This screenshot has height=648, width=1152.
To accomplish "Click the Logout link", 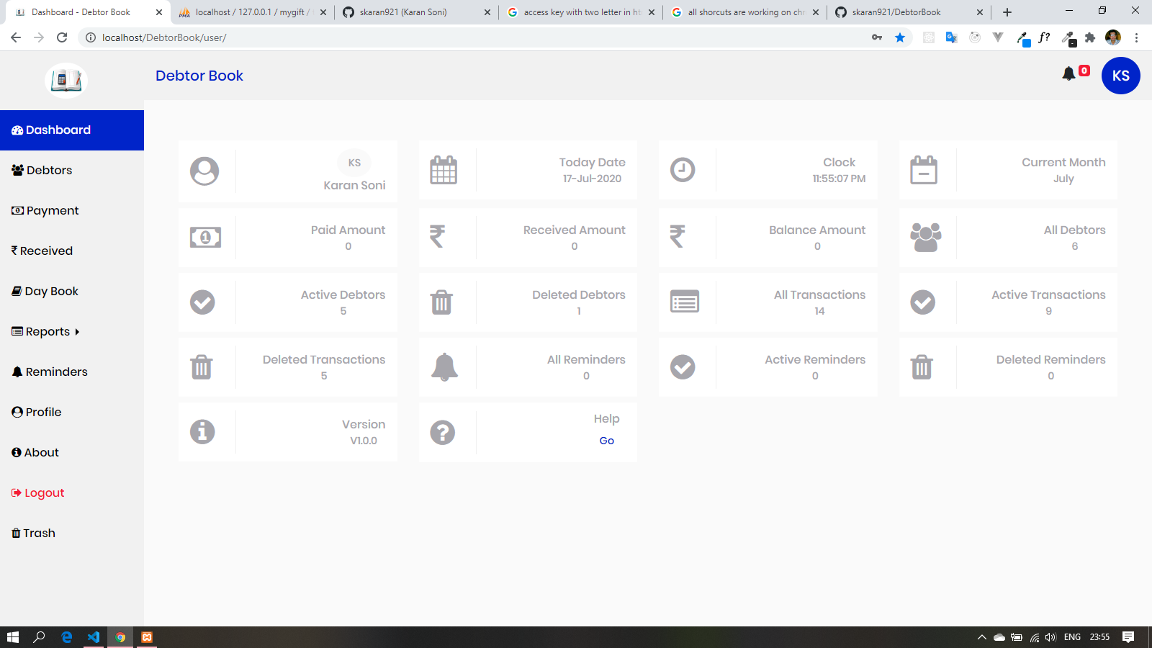I will [x=44, y=493].
